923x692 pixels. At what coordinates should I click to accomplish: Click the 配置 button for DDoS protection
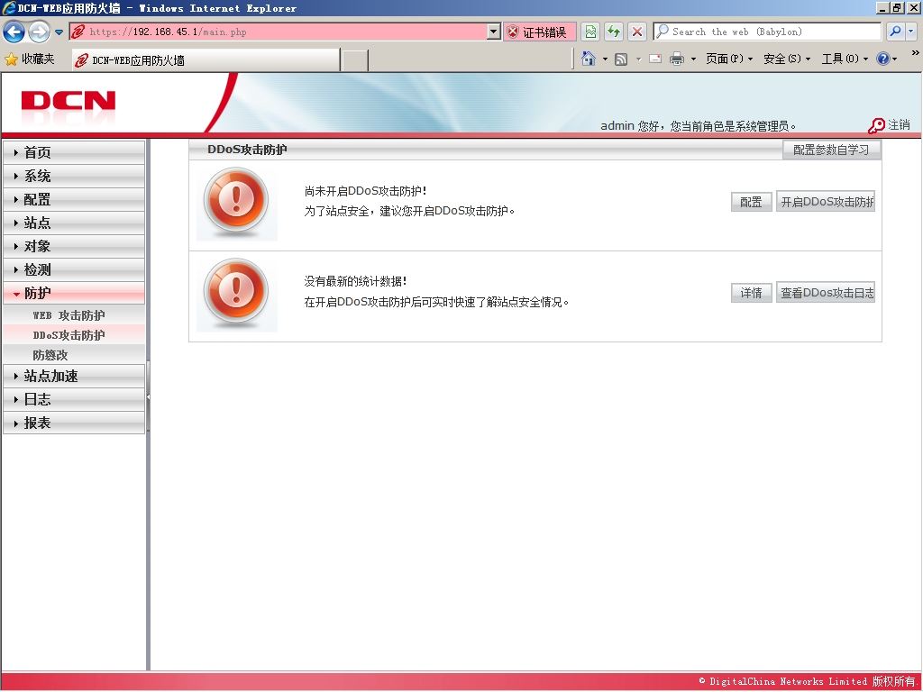(x=751, y=202)
